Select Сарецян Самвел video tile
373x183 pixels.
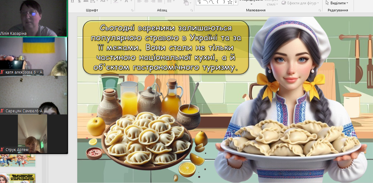point(34,95)
